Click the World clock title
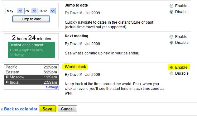This screenshot has width=197, height=116. click(x=75, y=67)
